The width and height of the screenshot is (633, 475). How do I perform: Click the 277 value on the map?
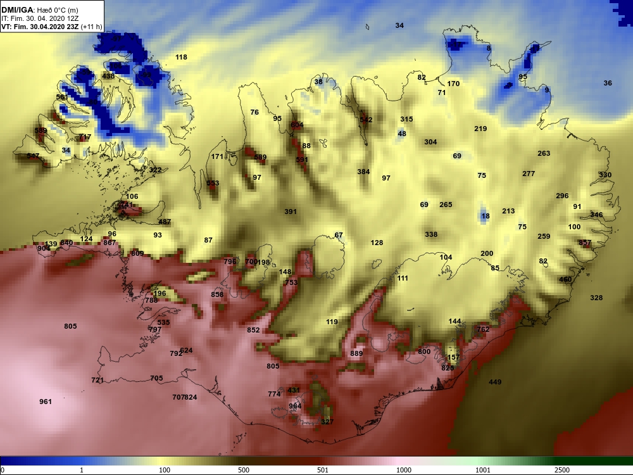pyautogui.click(x=529, y=174)
